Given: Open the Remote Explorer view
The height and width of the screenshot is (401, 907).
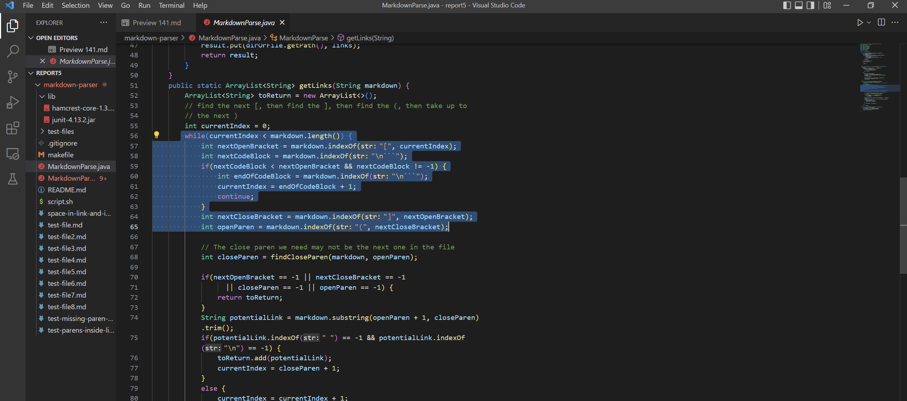Looking at the screenshot, I should tap(13, 154).
